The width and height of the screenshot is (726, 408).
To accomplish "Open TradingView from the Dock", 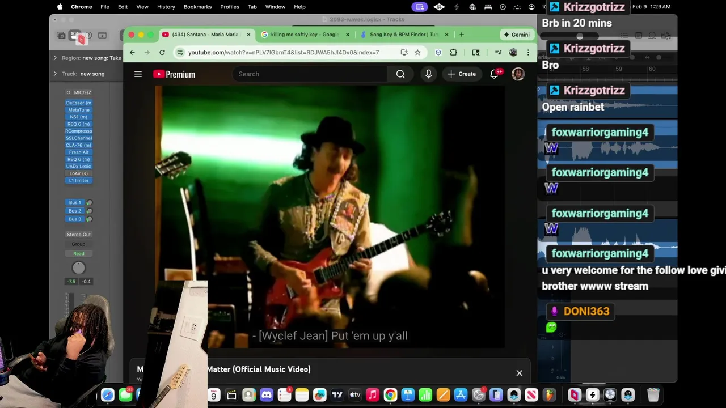I will click(337, 395).
